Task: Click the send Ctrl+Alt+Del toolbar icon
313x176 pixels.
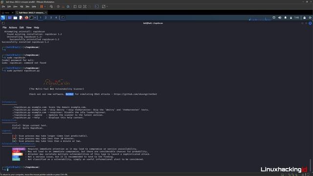Action: click(x=51, y=6)
